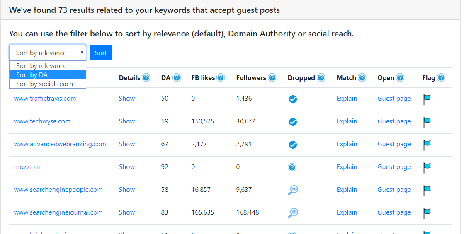Open Guest page for www.searchenginepeople.com
Viewport: 464px width, 234px height.
pos(394,189)
